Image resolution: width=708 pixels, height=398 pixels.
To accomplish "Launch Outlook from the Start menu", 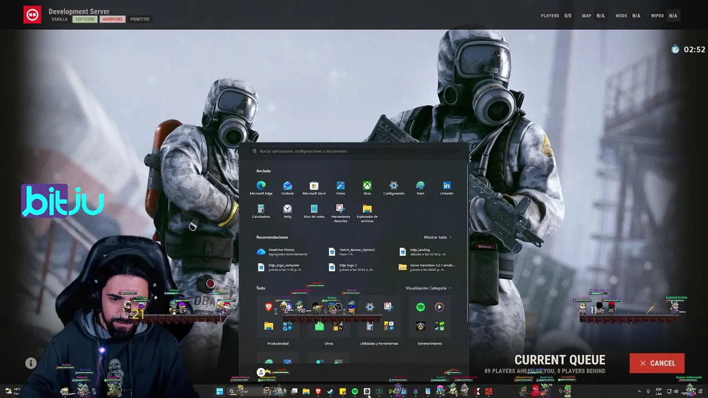I will [288, 188].
